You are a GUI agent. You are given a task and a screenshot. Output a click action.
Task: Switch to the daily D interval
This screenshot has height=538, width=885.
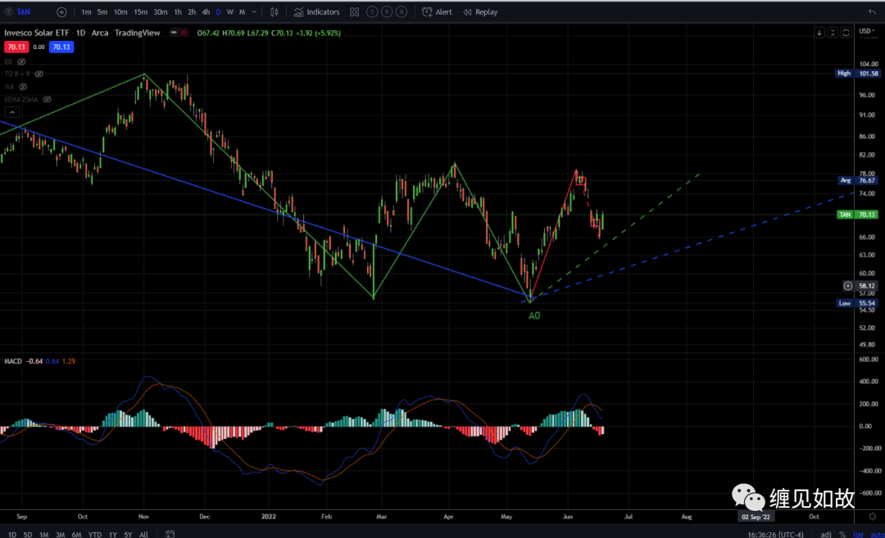(219, 11)
